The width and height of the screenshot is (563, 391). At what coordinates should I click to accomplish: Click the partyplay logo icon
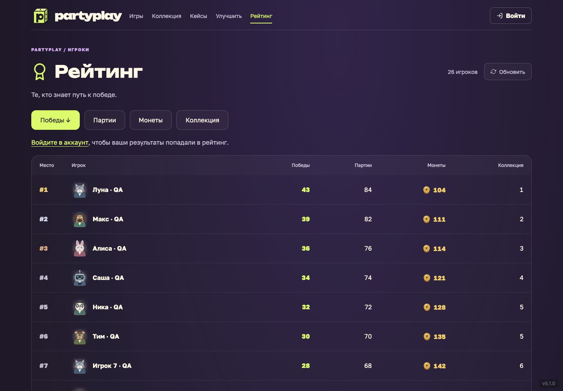click(40, 16)
